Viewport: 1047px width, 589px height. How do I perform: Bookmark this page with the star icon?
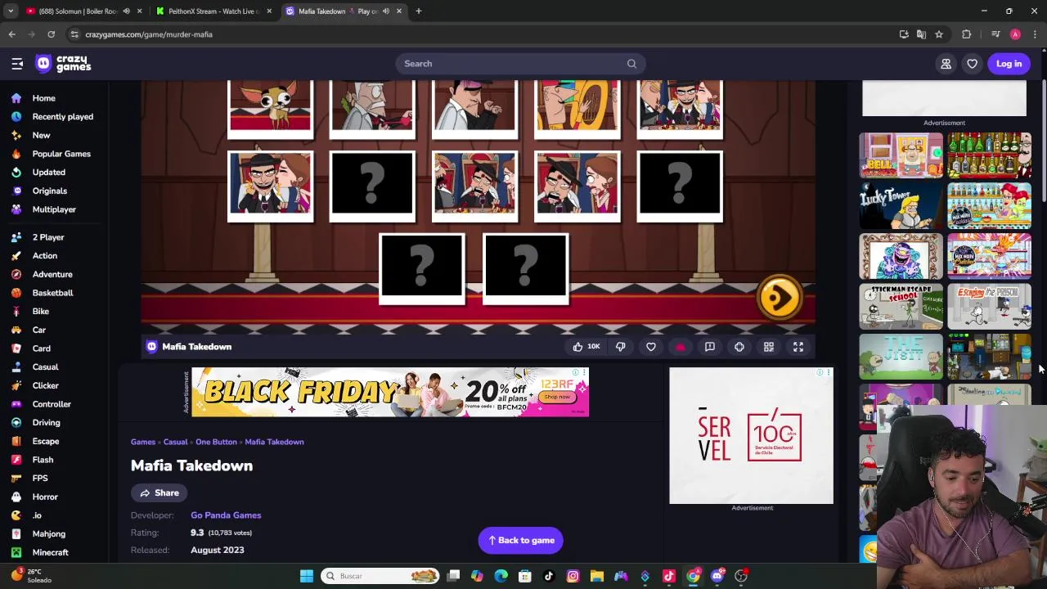tap(939, 34)
